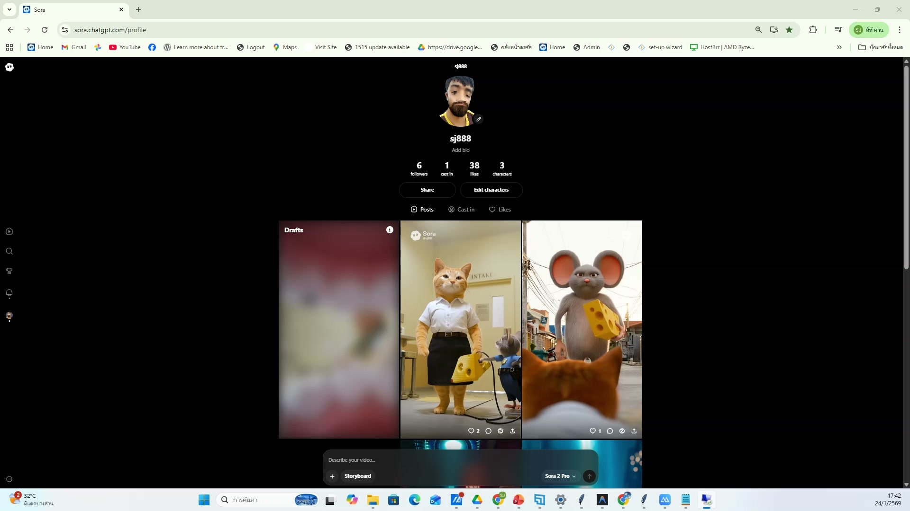Click the pencil icon to edit the avatar

479,119
